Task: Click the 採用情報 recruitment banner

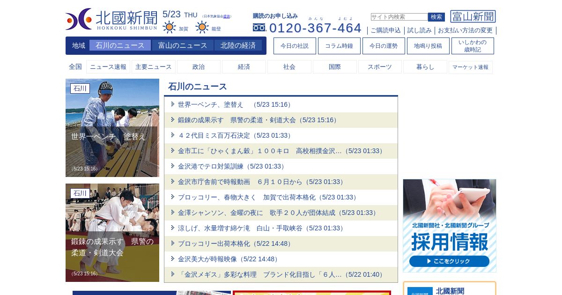Action: (450, 226)
